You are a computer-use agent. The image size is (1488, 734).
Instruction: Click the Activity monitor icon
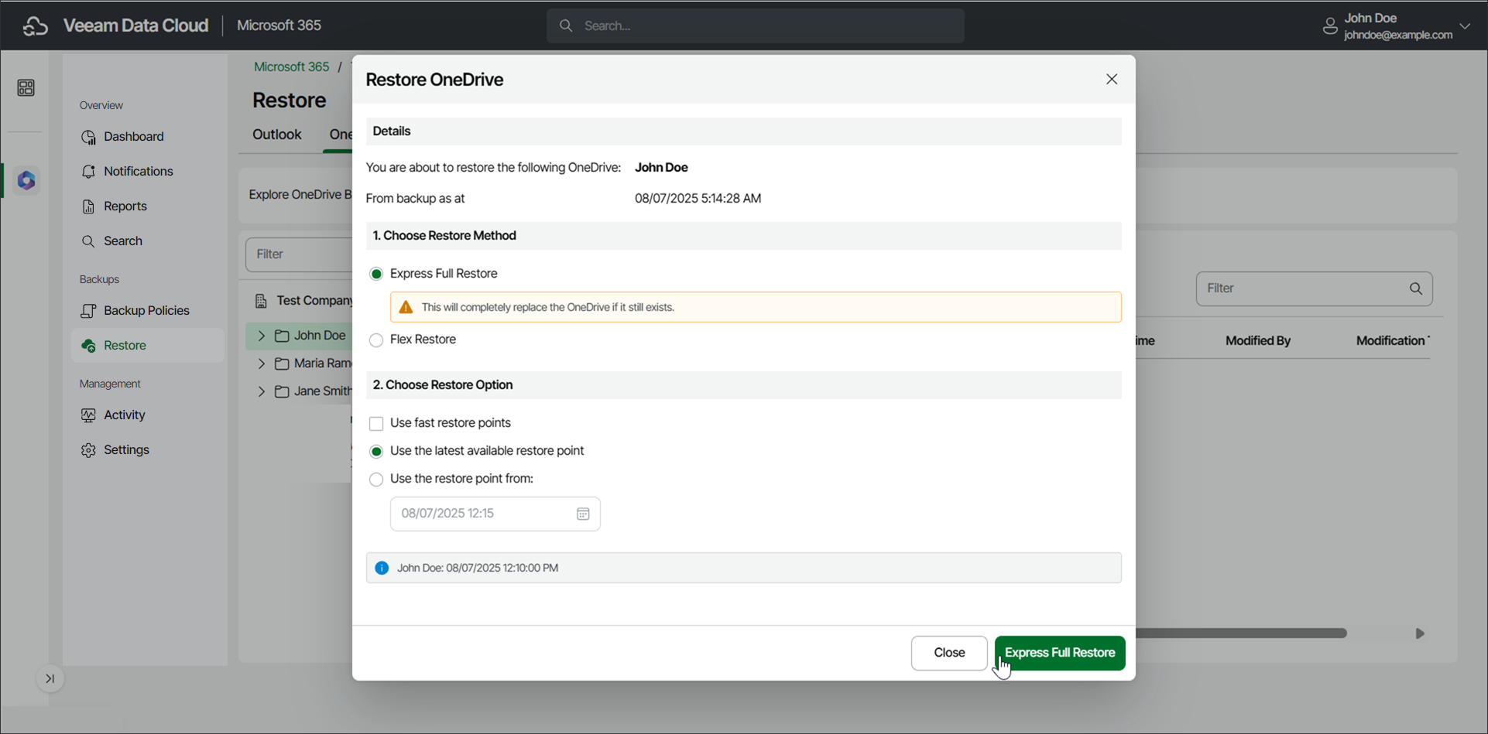88,415
